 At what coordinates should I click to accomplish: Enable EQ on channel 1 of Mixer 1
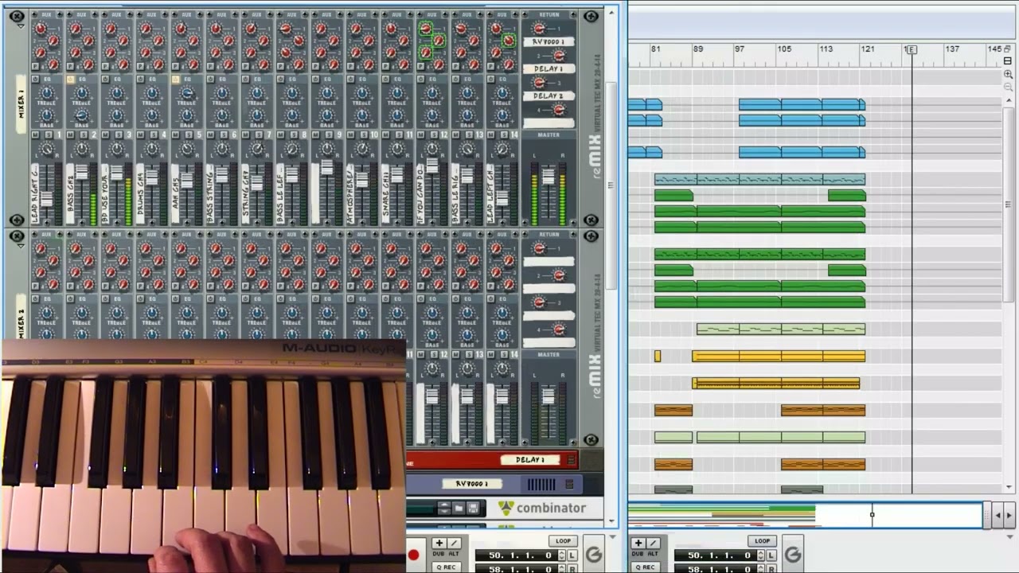point(35,80)
